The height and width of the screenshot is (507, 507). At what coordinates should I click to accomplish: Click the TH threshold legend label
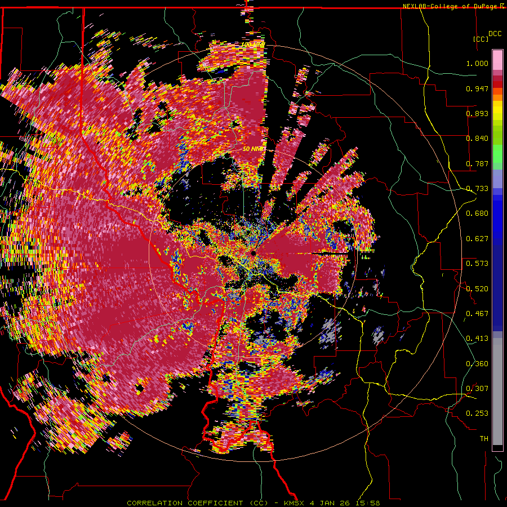[484, 439]
